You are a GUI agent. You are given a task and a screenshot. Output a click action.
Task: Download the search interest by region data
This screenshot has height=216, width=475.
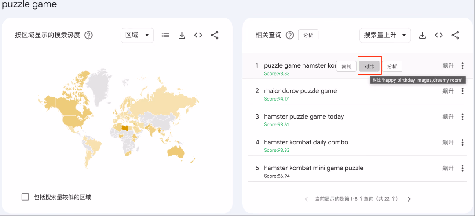182,36
